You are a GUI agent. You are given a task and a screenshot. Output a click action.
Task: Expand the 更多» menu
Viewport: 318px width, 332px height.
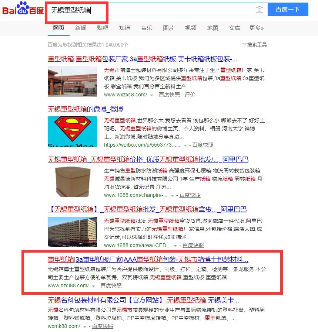pyautogui.click(x=257, y=28)
